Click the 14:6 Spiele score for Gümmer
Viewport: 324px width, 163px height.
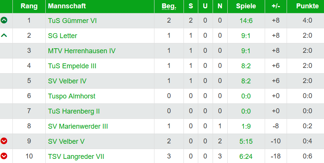[x=246, y=21]
